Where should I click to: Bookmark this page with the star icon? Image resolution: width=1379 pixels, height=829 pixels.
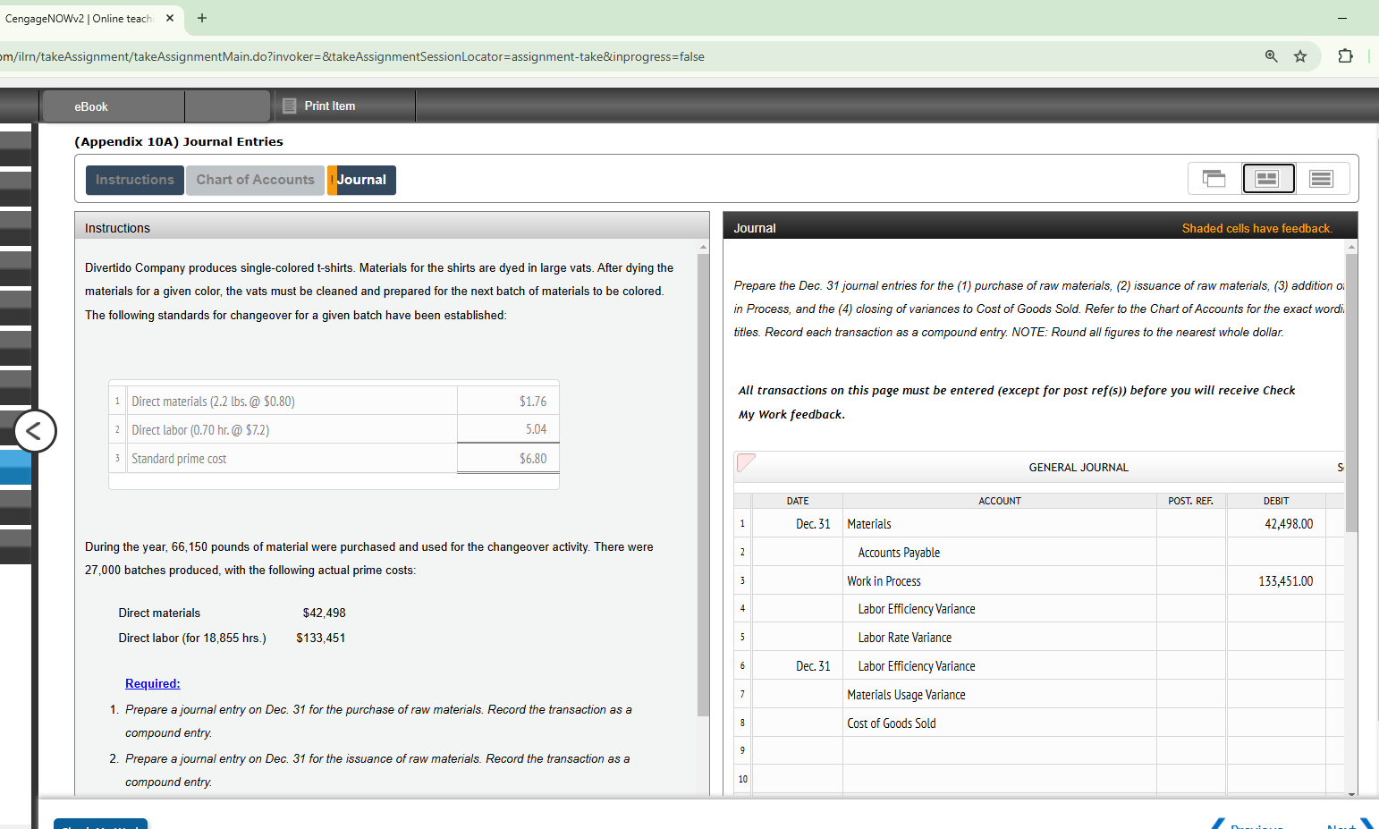tap(1300, 56)
